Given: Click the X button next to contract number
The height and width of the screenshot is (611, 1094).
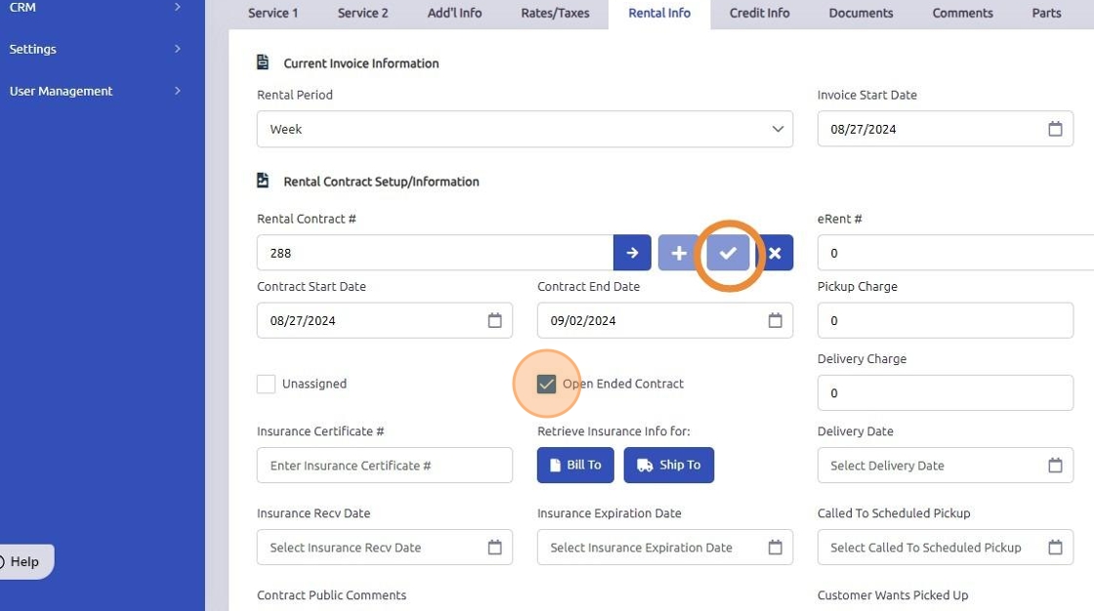Looking at the screenshot, I should pyautogui.click(x=775, y=253).
